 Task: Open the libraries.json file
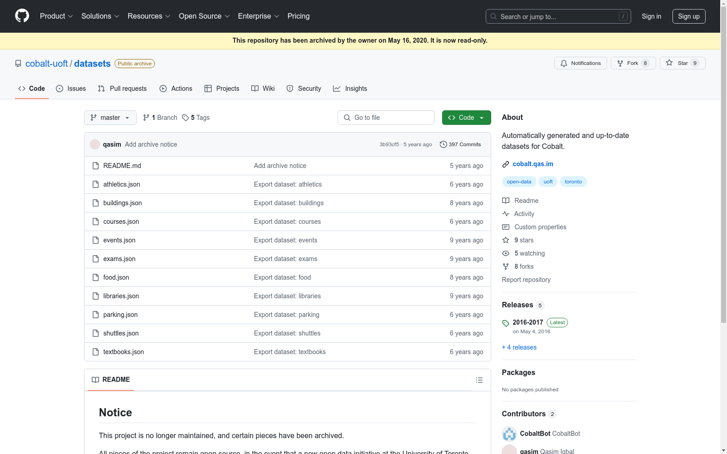tap(121, 296)
